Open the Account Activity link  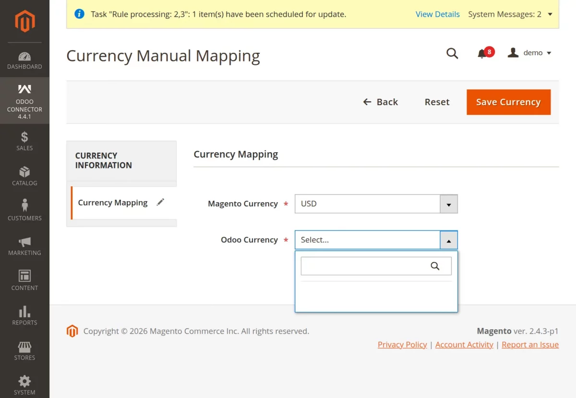coord(464,345)
